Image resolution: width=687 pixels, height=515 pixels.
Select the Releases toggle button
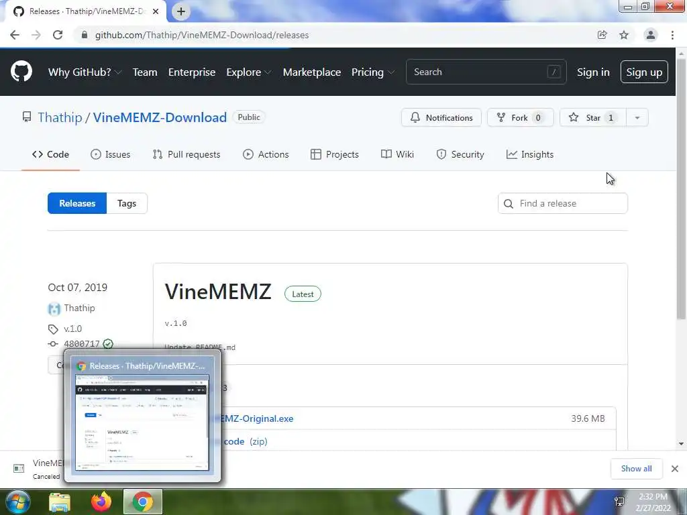(77, 203)
